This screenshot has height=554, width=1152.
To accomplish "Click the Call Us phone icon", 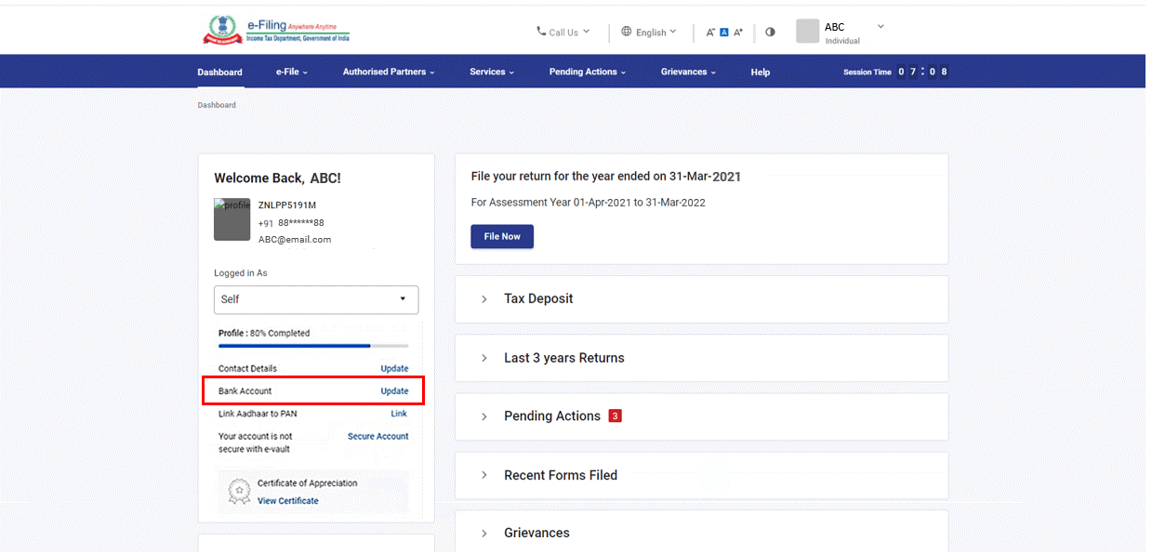I will (541, 32).
